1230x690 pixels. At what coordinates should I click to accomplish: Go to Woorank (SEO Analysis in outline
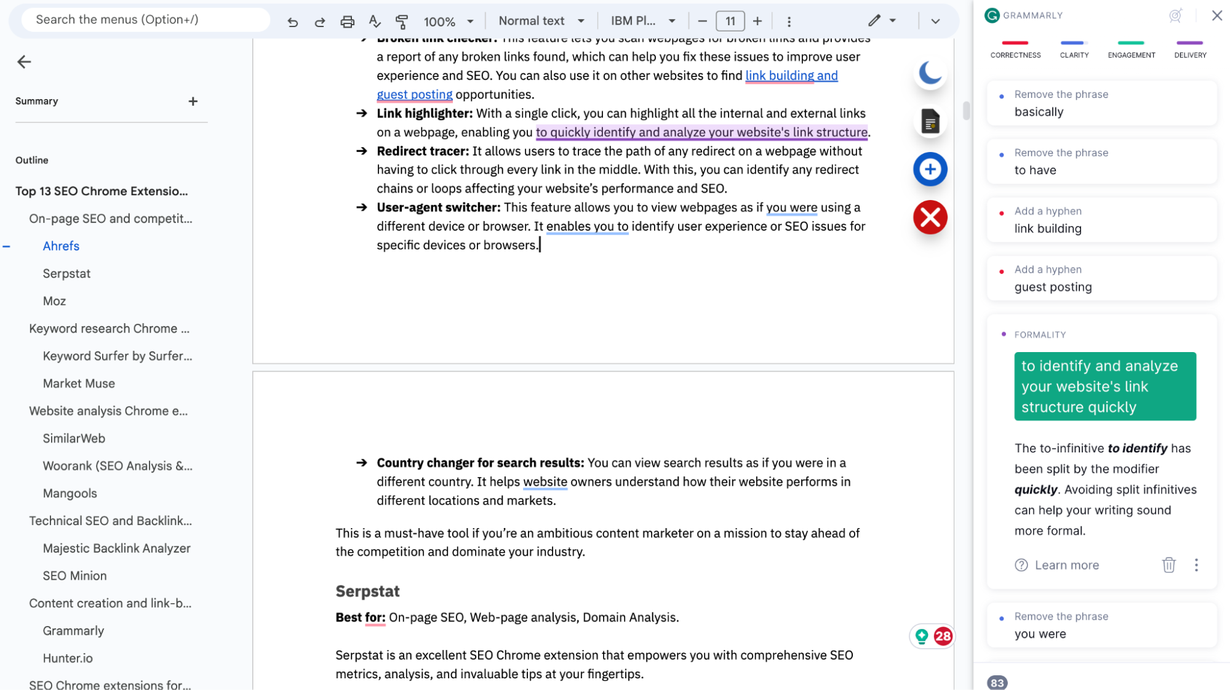coord(118,466)
